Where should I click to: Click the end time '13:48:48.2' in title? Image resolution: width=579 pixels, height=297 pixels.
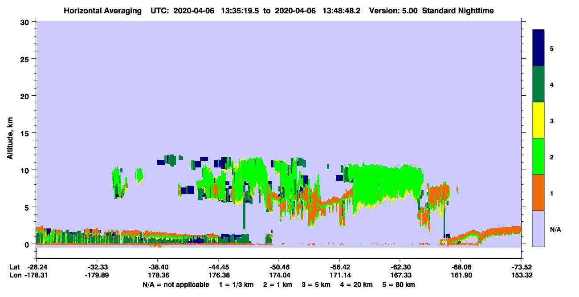(x=343, y=11)
